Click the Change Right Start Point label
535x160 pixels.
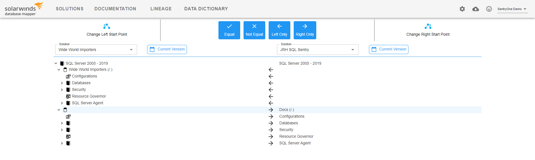428,34
